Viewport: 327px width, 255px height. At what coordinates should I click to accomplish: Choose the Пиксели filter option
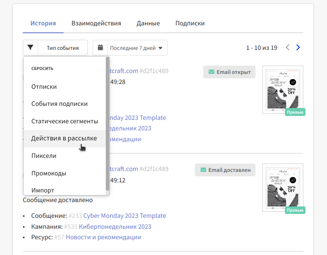tap(44, 156)
